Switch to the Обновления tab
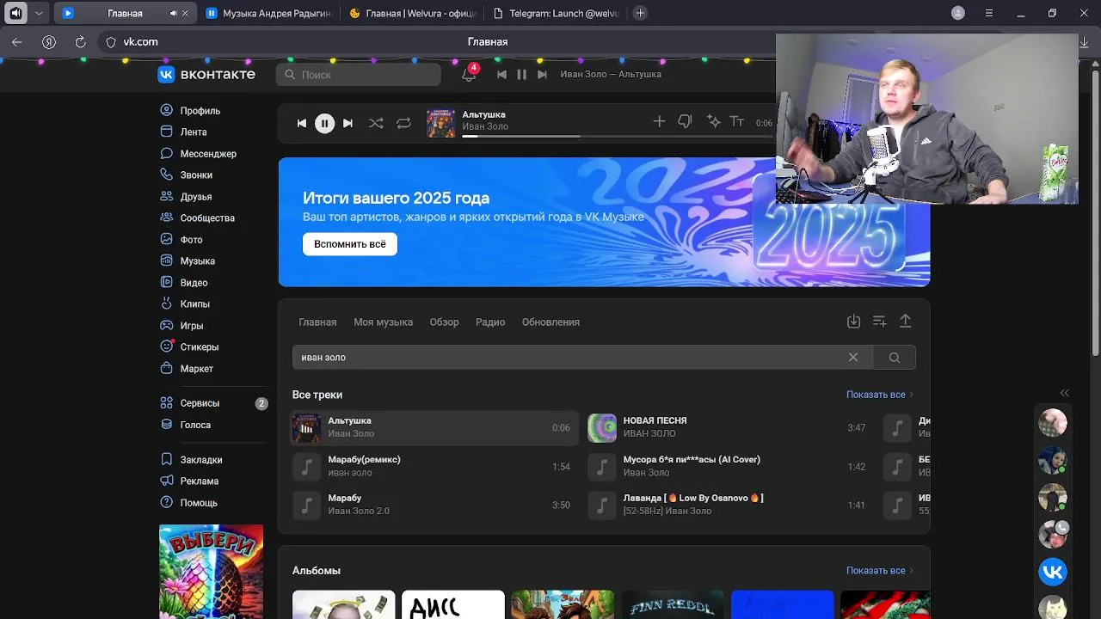1101x619 pixels. pyautogui.click(x=550, y=322)
